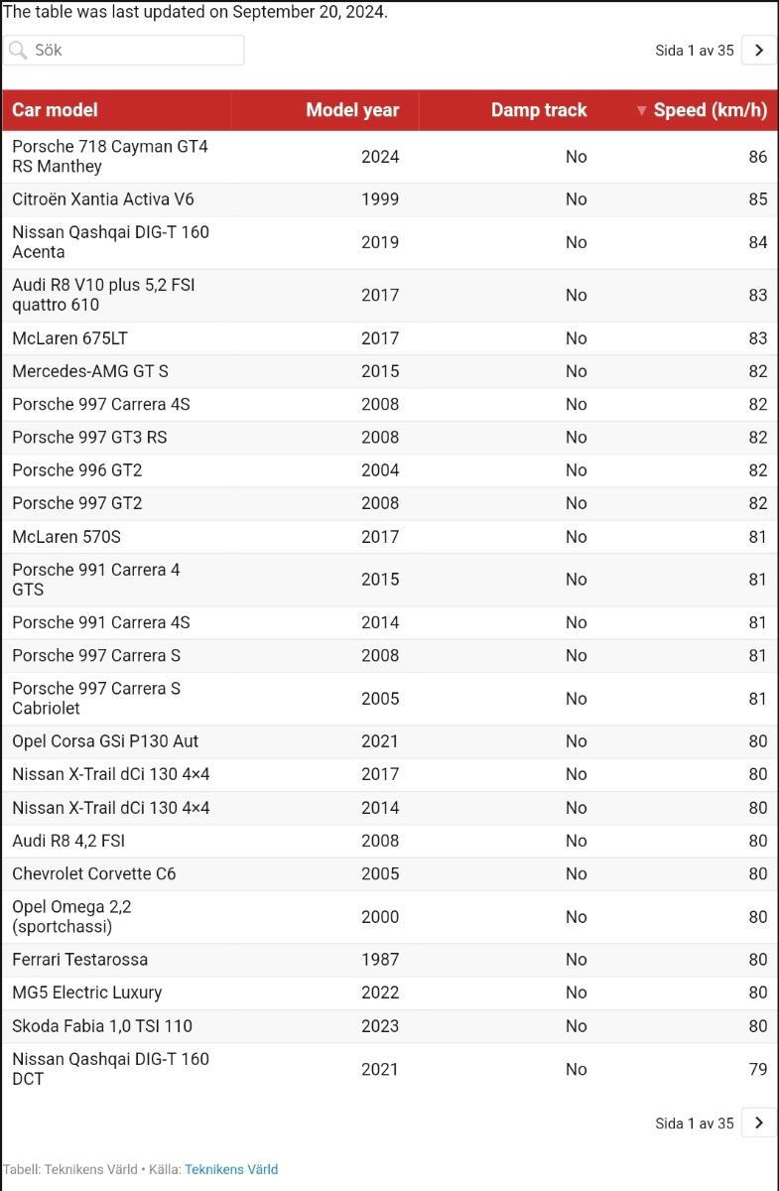779x1191 pixels.
Task: Select the Ferrari Testarossa row
Action: (389, 960)
